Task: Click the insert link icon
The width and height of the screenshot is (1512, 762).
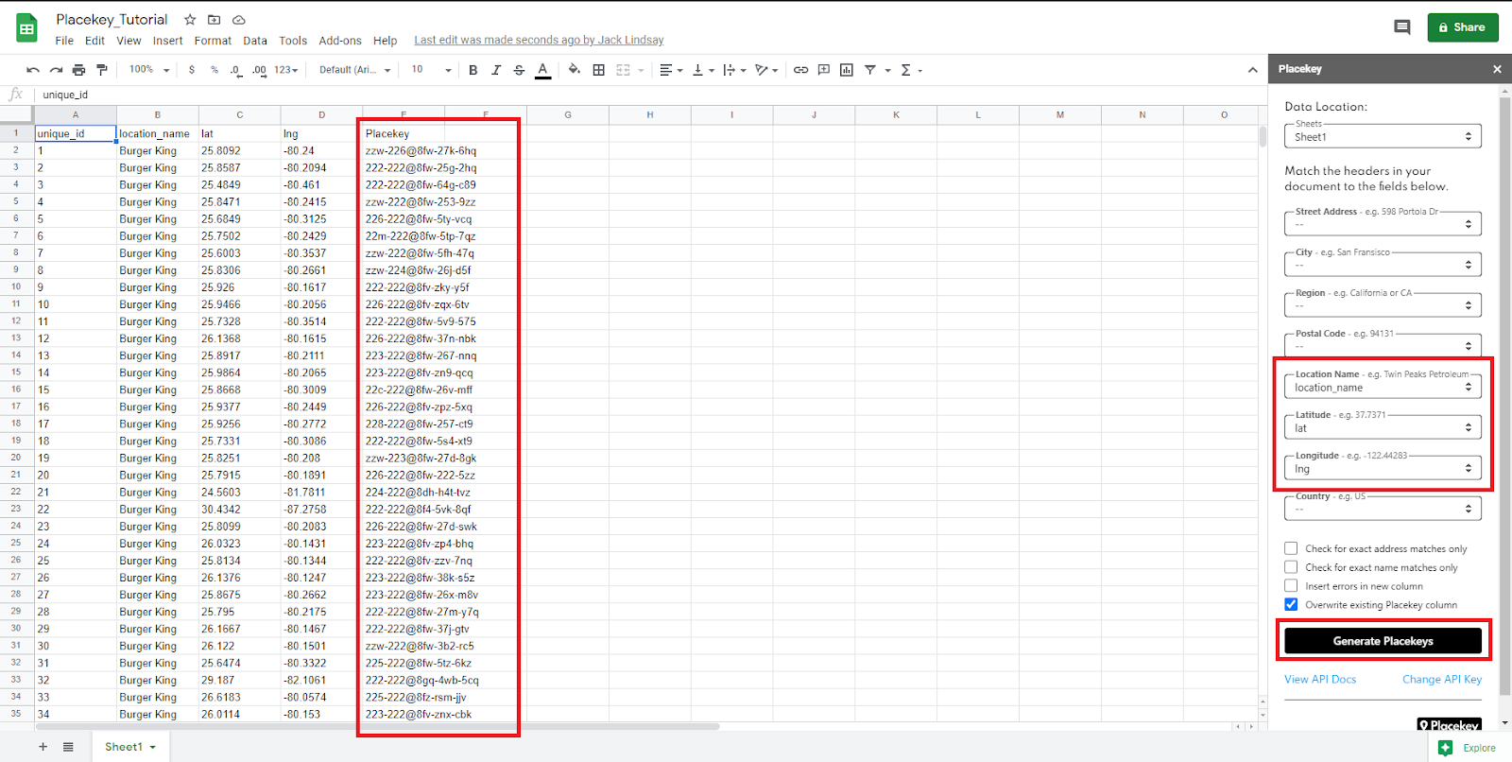Action: tap(800, 70)
